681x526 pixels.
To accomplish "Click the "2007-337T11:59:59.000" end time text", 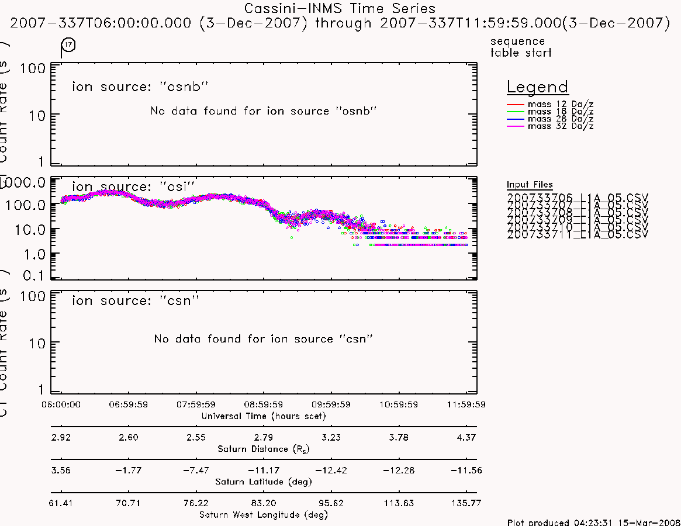I will [x=471, y=23].
